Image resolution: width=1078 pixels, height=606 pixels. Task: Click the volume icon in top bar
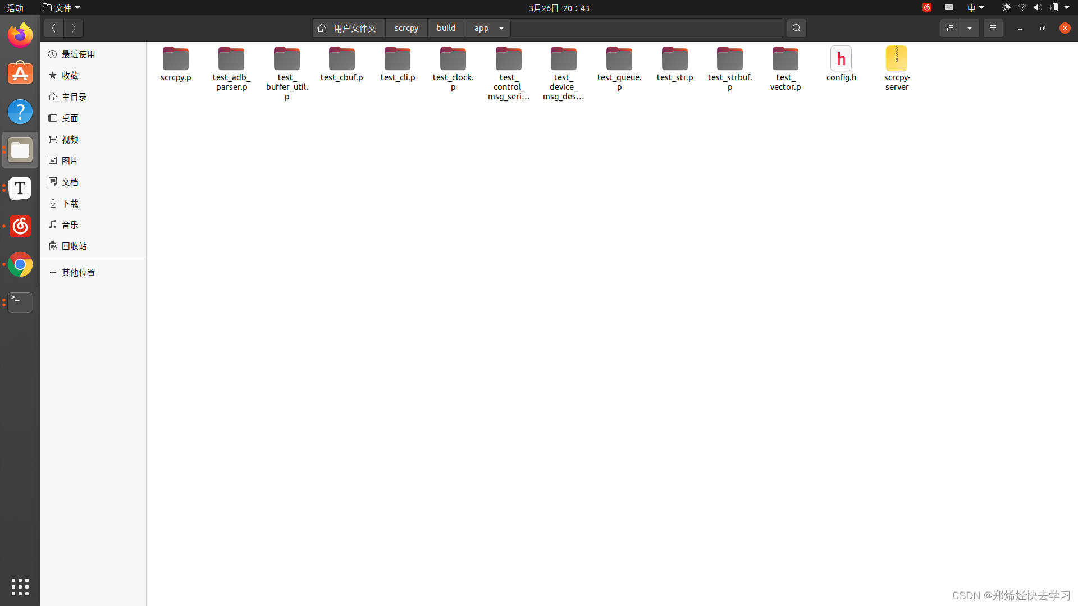(x=1038, y=8)
